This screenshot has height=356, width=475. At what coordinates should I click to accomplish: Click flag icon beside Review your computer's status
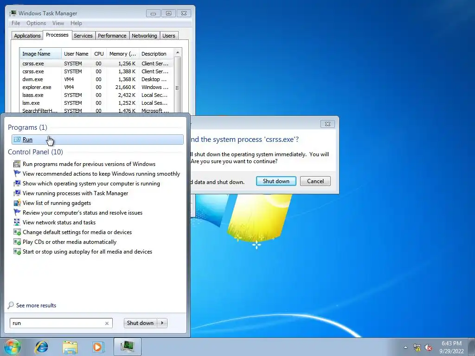click(x=17, y=212)
